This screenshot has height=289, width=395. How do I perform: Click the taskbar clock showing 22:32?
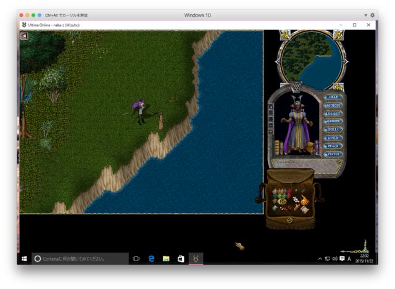click(364, 259)
